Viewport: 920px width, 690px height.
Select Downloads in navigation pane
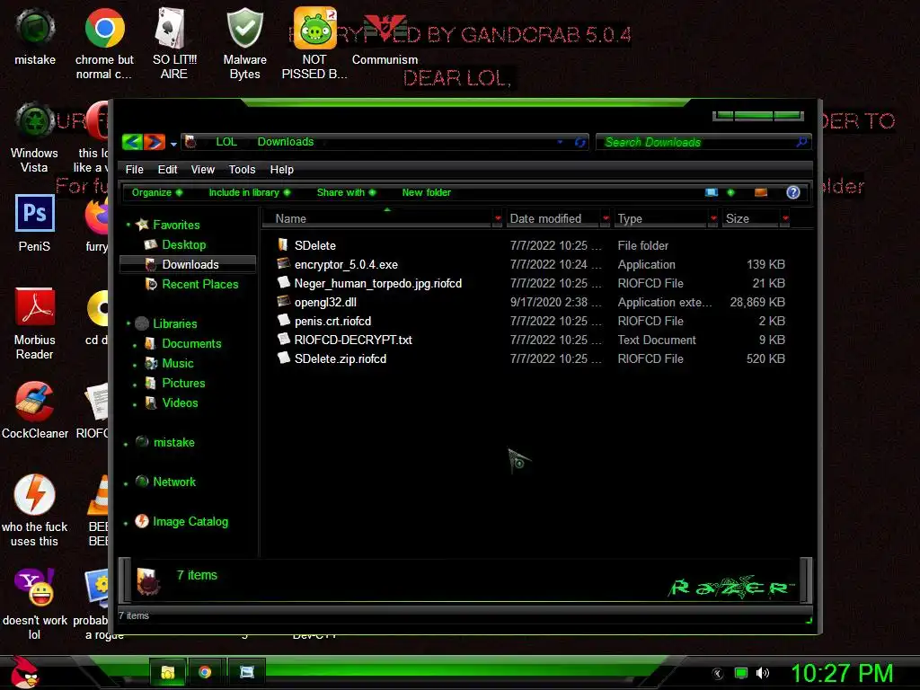coord(188,265)
